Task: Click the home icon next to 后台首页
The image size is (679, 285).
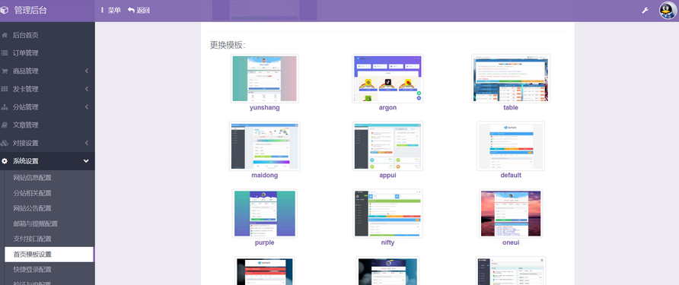Action: point(5,35)
